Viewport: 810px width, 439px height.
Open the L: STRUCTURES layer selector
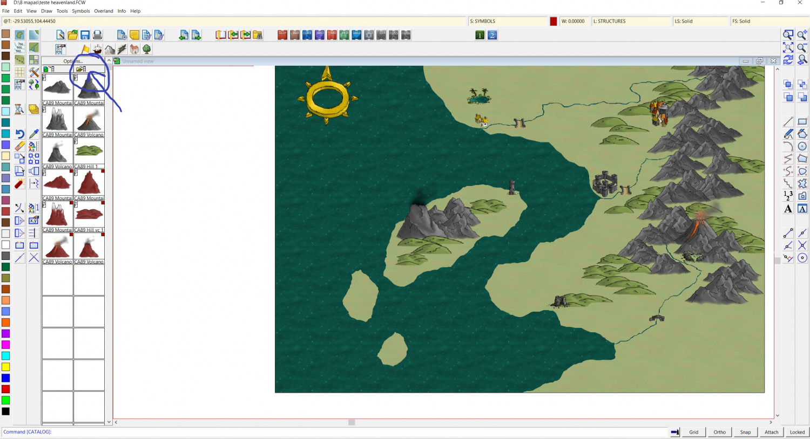point(630,21)
